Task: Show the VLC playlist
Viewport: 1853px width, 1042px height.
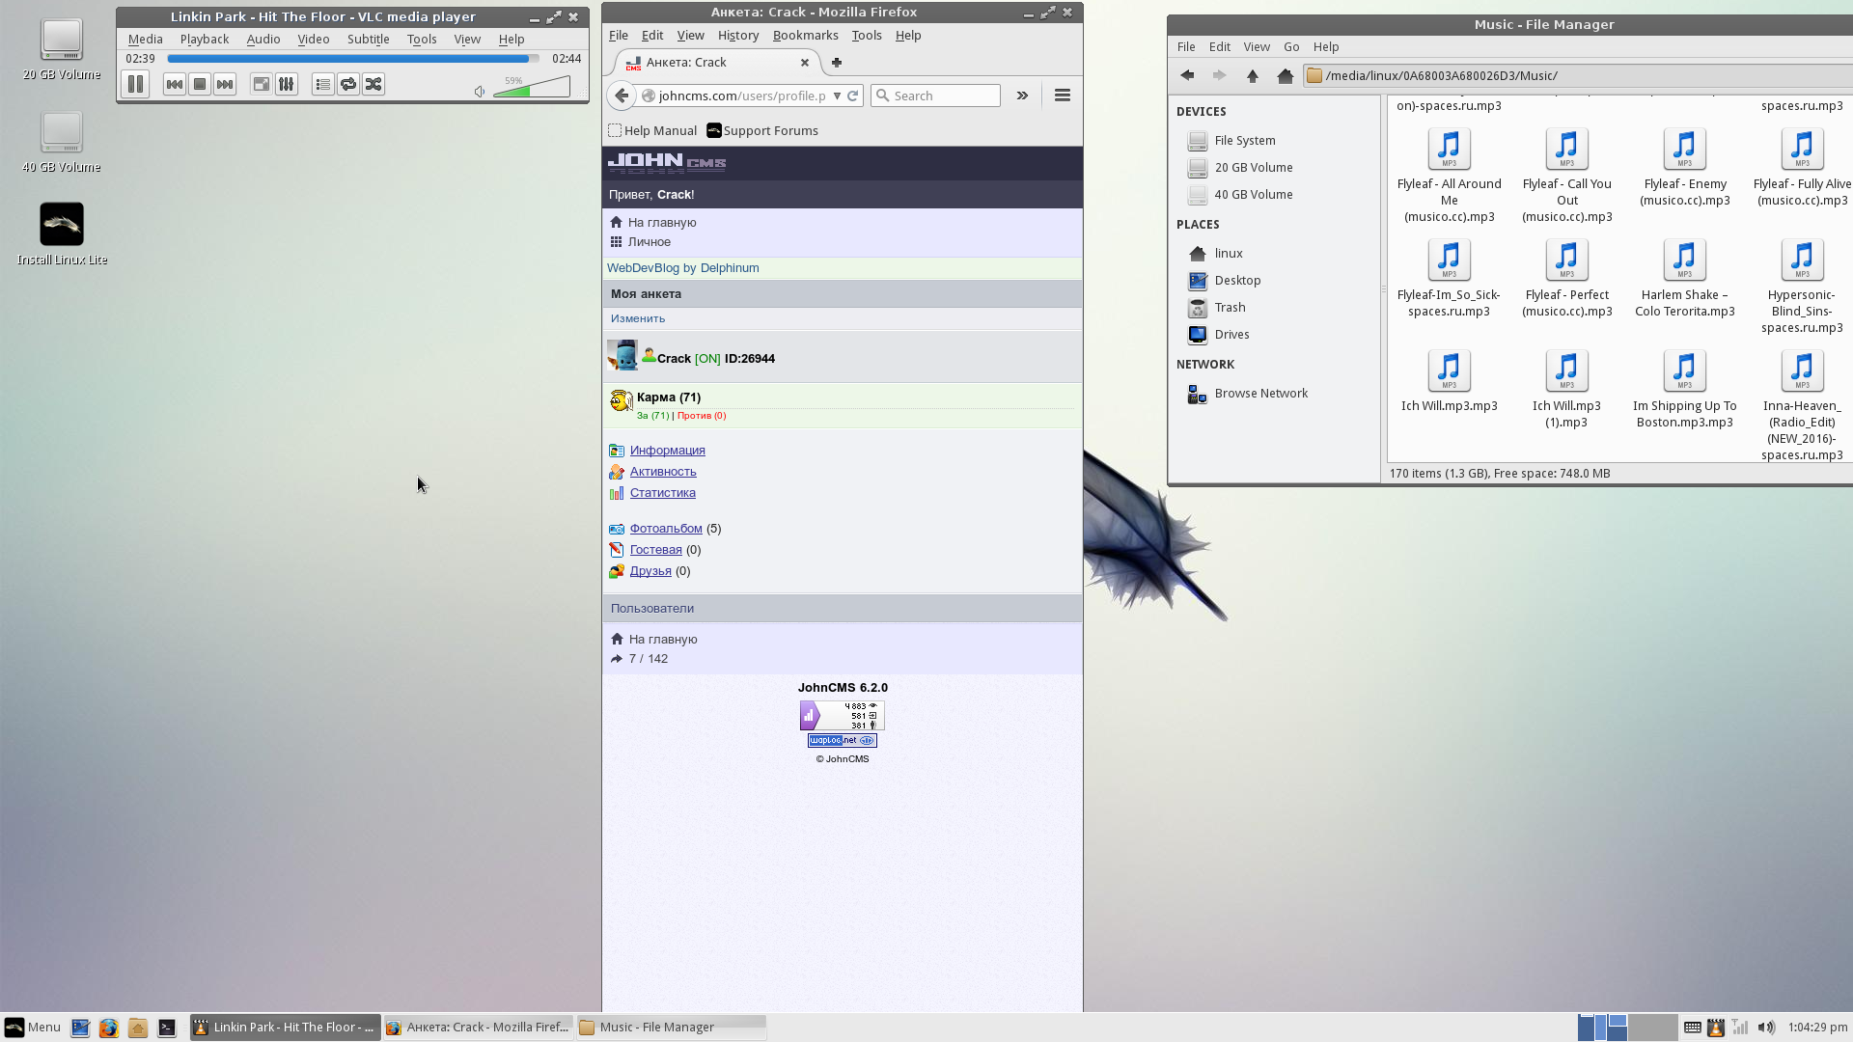Action: (323, 85)
